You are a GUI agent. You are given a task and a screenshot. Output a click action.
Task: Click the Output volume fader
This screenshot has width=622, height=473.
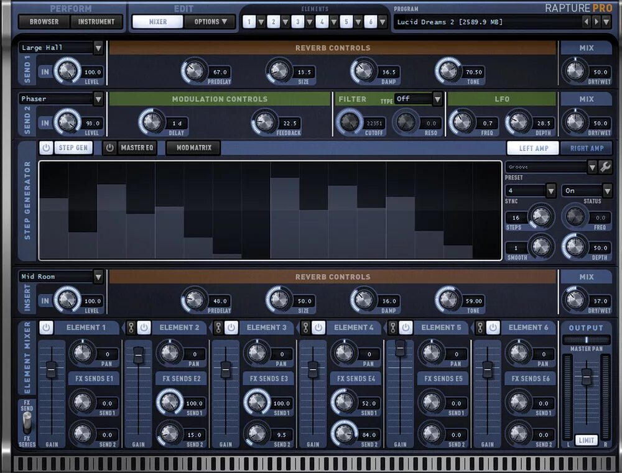point(587,376)
